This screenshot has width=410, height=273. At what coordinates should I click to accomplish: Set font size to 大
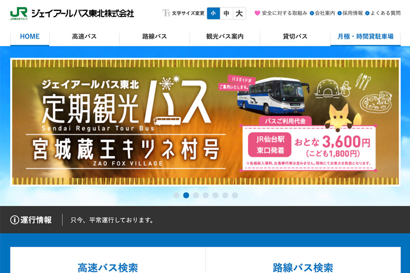pos(239,13)
